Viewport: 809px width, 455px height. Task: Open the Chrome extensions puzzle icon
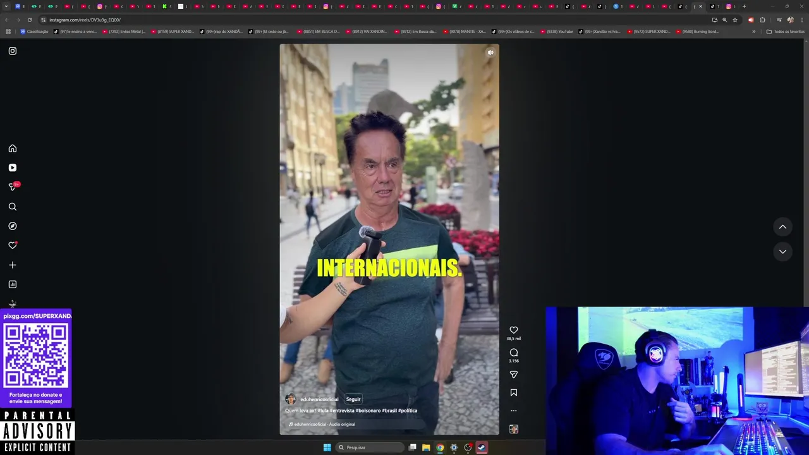pyautogui.click(x=762, y=20)
